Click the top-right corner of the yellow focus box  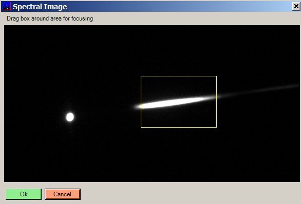pos(217,76)
